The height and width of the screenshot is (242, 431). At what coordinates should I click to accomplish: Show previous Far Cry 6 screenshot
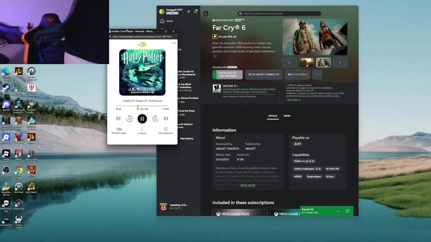click(x=289, y=63)
